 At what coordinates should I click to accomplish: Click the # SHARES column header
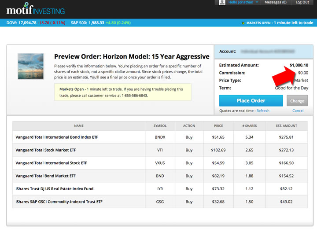click(x=250, y=126)
